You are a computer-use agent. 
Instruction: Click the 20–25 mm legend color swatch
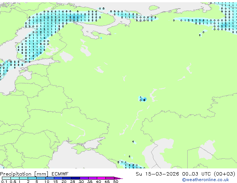tap(67, 178)
